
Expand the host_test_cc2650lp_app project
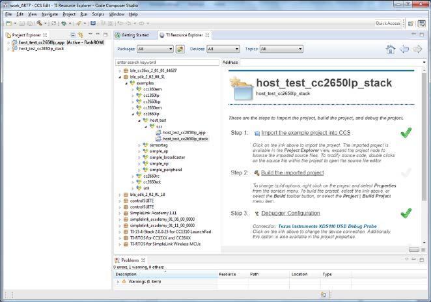coord(8,42)
